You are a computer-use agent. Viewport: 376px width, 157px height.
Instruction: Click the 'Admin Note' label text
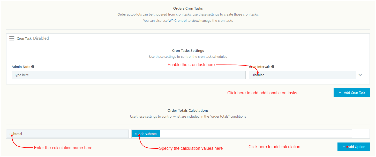point(21,67)
